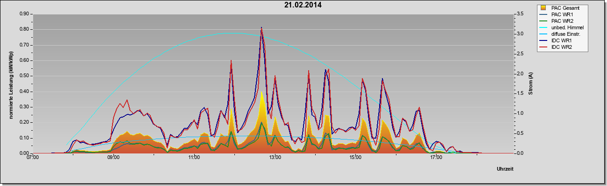Click the 17:00 time axis label
Image resolution: width=607 pixels, height=186 pixels.
[x=436, y=158]
